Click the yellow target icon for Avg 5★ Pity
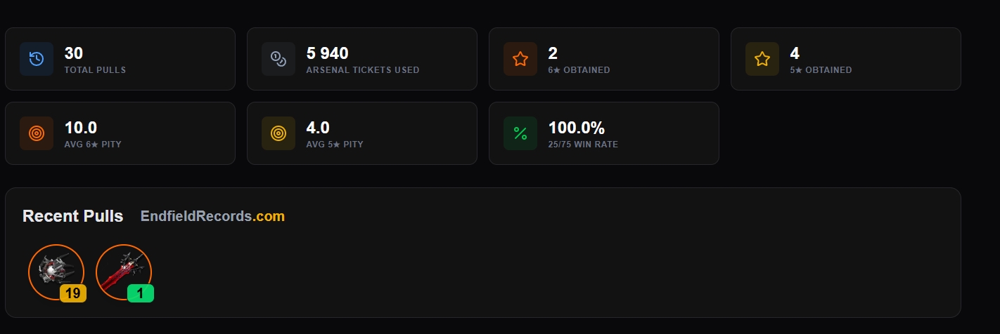 [278, 133]
